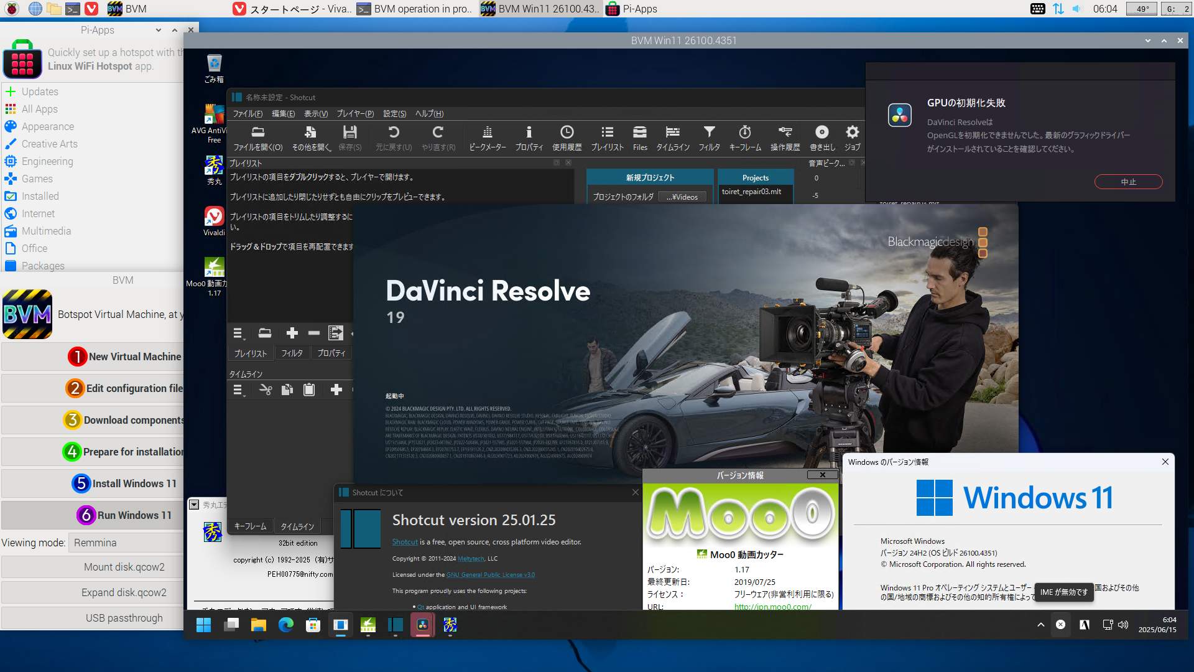1194x672 pixels.
Task: Open the ファイル(F) menu in Shotcut
Action: click(x=248, y=114)
